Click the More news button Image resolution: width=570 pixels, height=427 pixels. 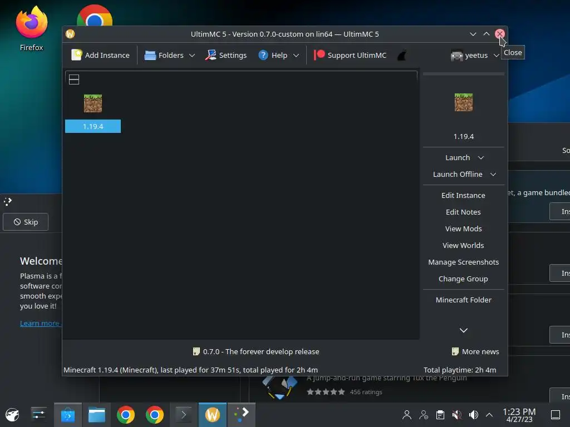(475, 351)
